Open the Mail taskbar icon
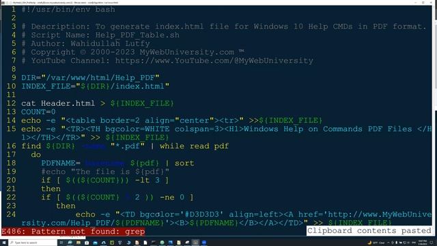437x246 pixels. [x=95, y=243]
